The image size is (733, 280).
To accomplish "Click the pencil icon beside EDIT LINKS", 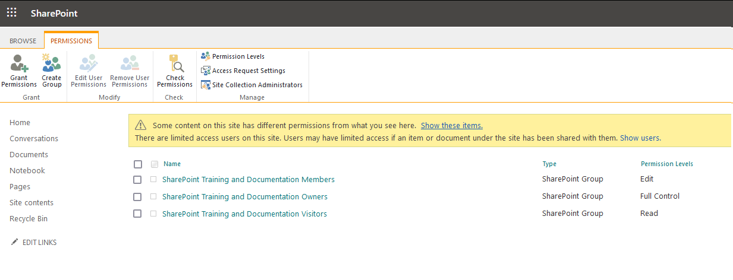I will [14, 242].
